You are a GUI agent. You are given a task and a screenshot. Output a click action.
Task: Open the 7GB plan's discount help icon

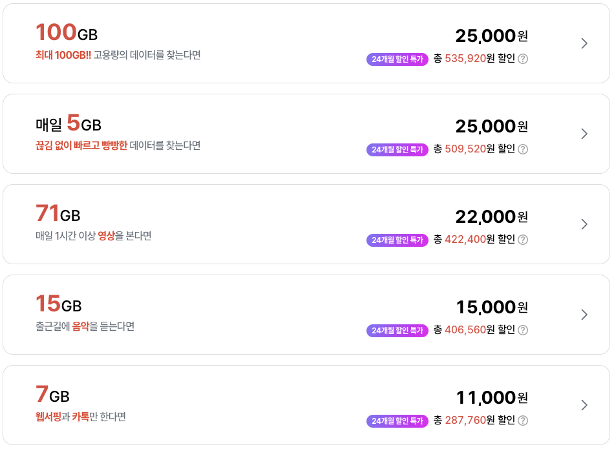click(x=523, y=421)
